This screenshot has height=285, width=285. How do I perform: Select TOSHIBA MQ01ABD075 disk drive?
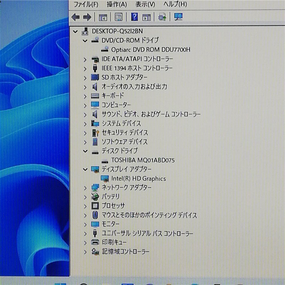pyautogui.click(x=143, y=160)
